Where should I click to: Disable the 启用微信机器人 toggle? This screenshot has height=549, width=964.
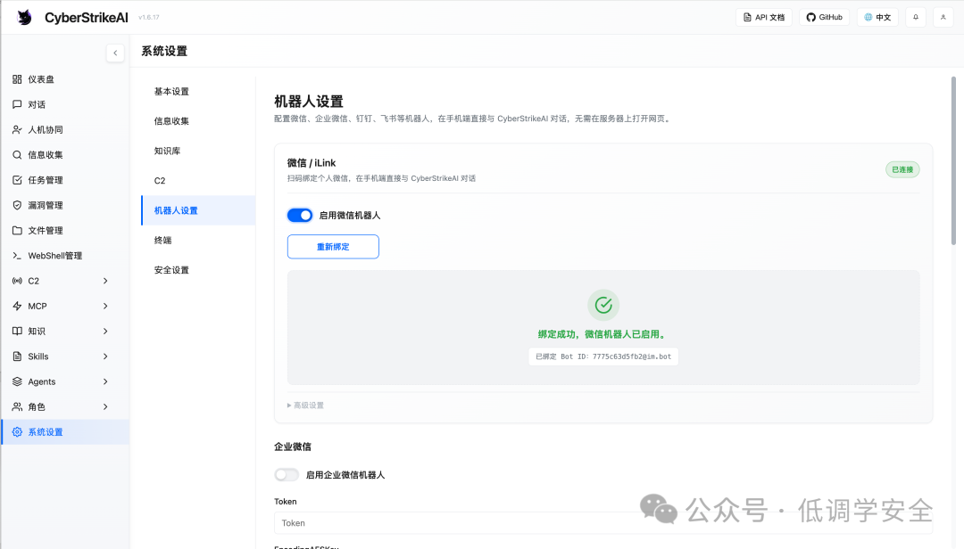point(300,216)
